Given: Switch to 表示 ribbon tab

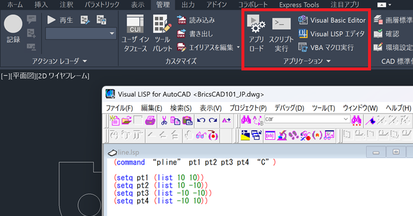Looking at the screenshot, I should coord(137,5).
